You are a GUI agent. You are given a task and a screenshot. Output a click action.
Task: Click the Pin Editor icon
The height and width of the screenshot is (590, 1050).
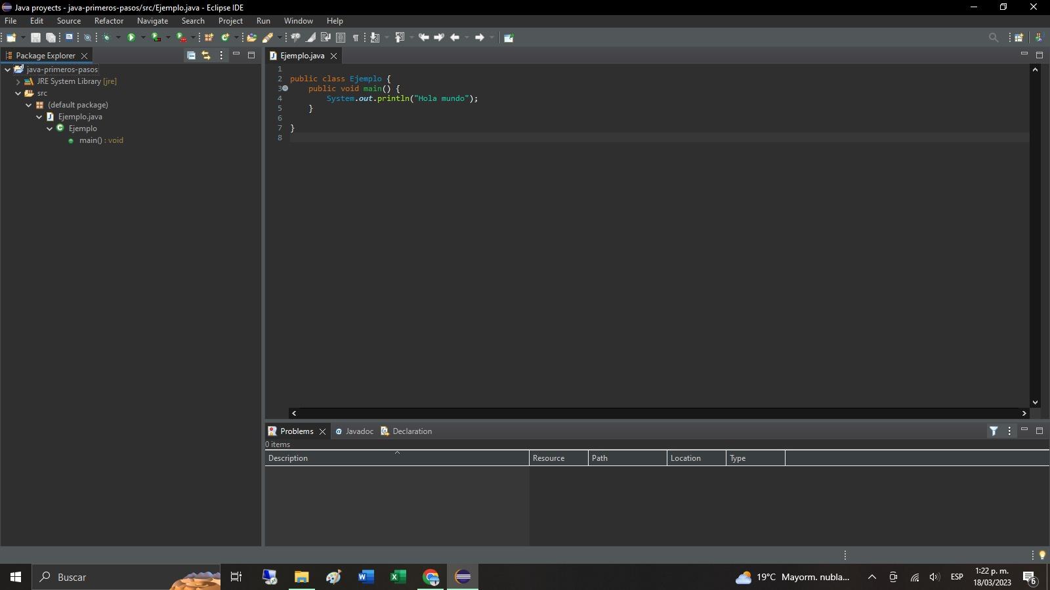pos(509,37)
